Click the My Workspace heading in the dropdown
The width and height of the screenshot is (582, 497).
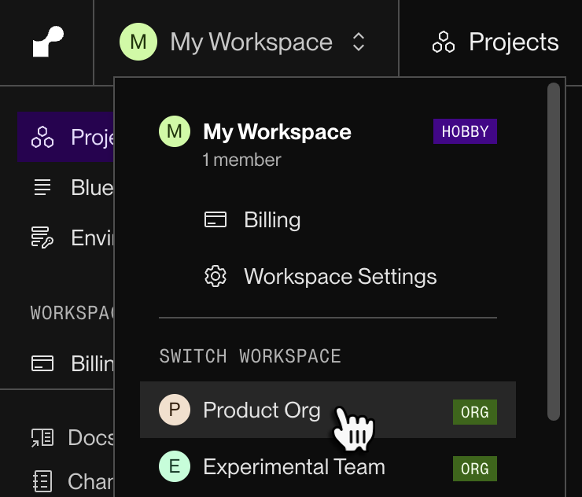277,132
